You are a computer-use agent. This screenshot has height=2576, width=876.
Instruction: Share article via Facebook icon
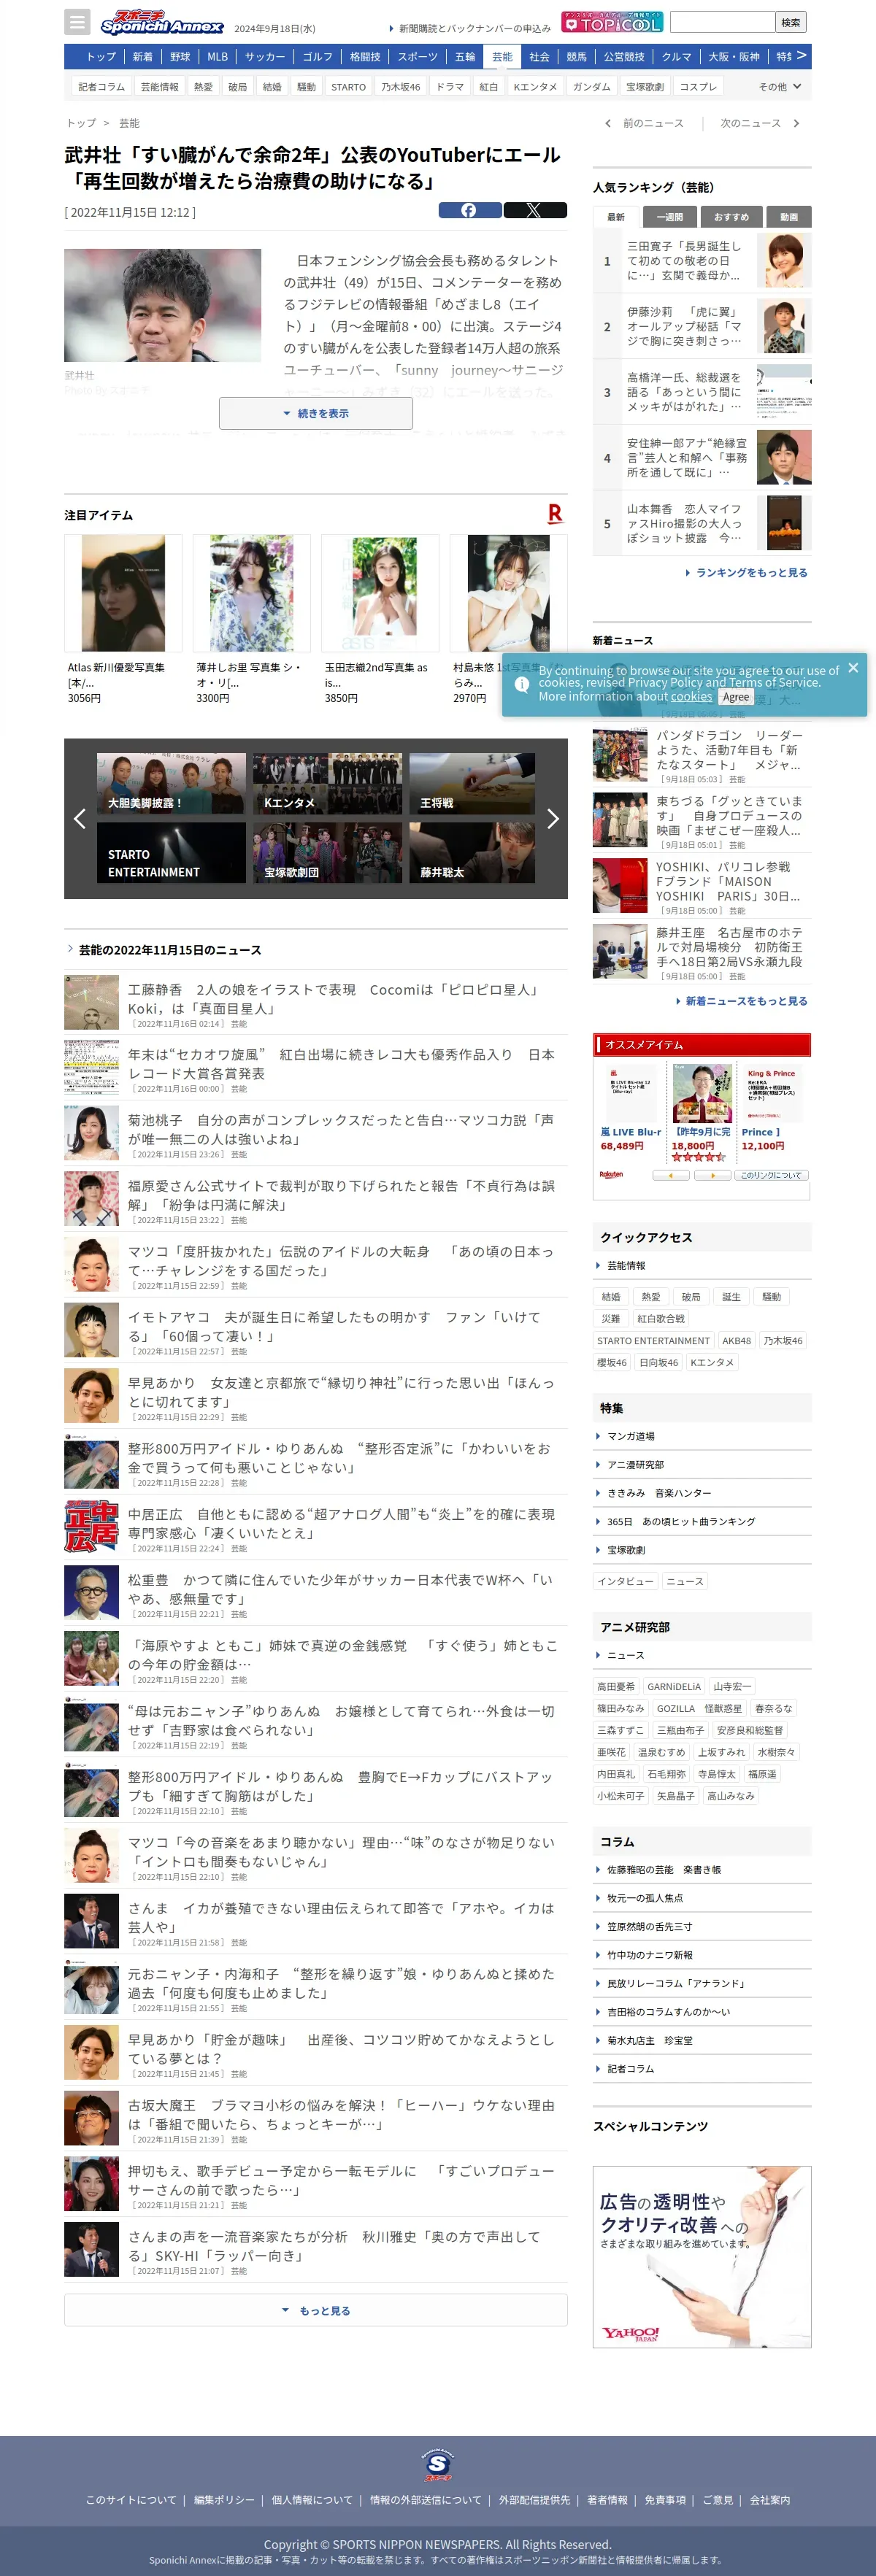coord(470,210)
